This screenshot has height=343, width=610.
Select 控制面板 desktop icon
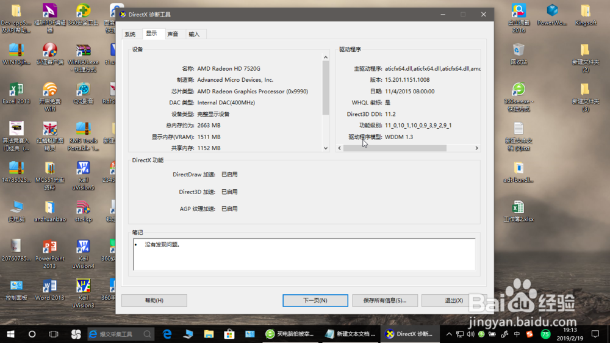[16, 290]
